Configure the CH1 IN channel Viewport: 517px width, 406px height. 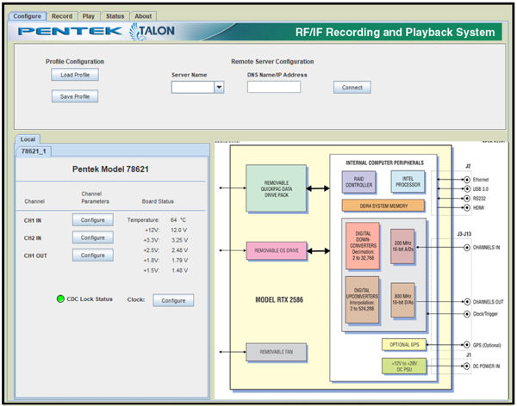tap(93, 220)
